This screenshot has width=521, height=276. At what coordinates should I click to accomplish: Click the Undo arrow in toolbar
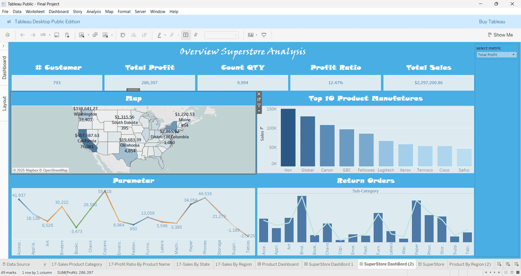pos(22,35)
